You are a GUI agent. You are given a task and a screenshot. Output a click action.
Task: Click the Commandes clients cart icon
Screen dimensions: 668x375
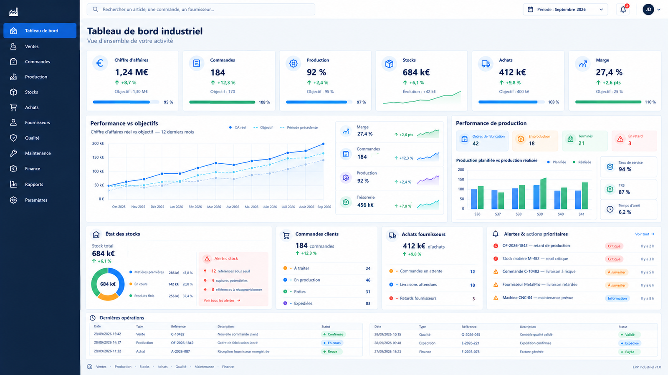coord(286,235)
